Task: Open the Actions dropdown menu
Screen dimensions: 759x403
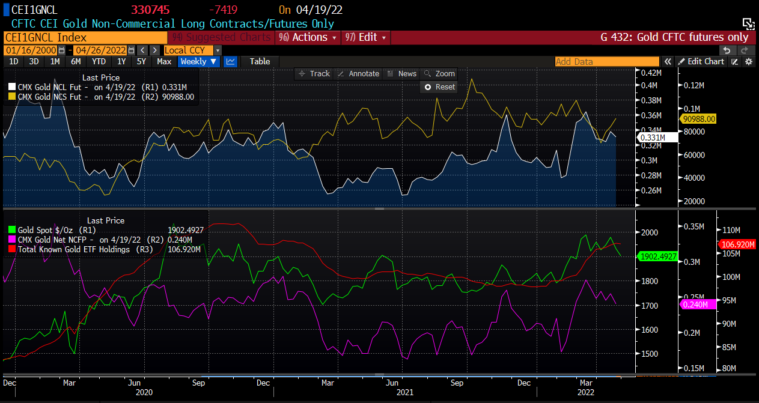Action: click(x=309, y=37)
